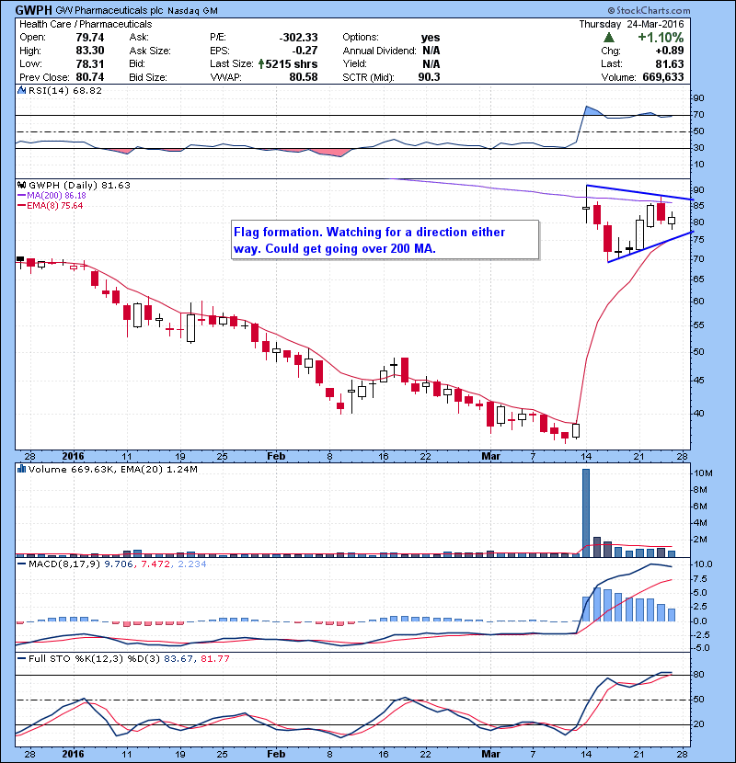Viewport: 736px width, 763px height.
Task: Click the SCTR (Mid) value 90.3
Action: click(x=429, y=77)
